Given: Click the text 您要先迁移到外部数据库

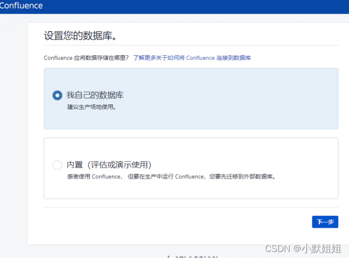Looking at the screenshot, I should (241, 177).
